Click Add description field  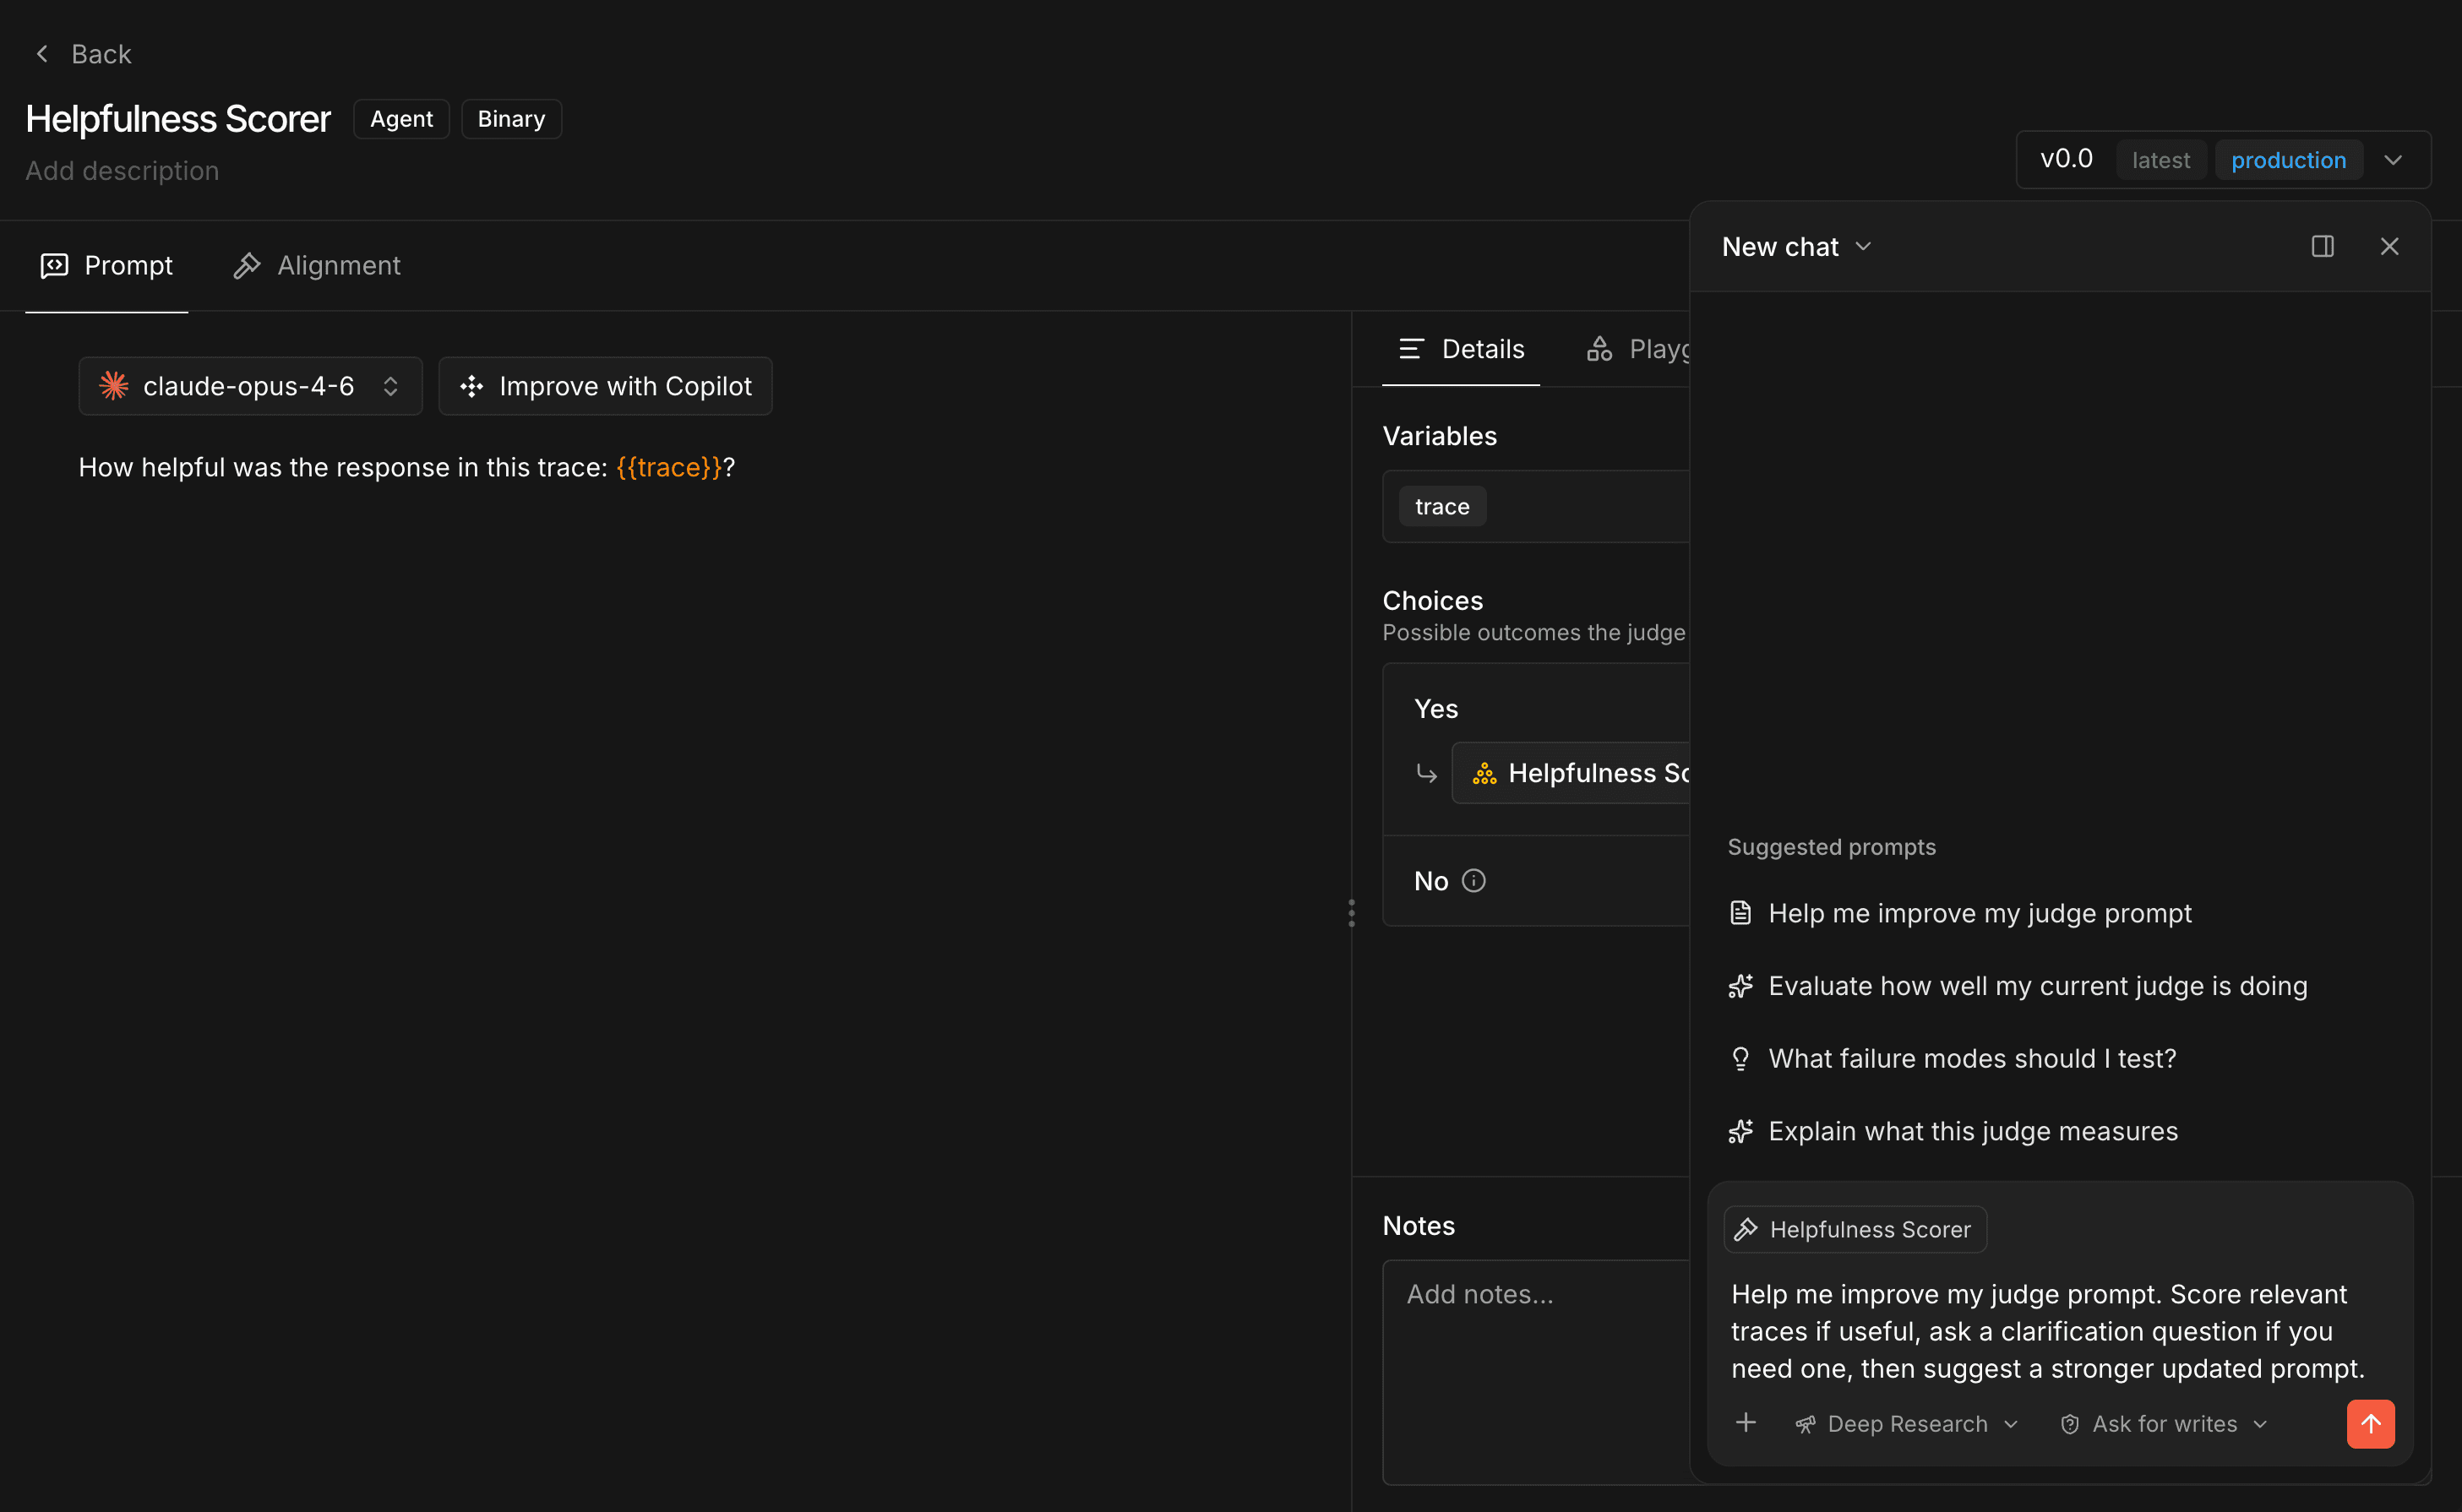122,171
